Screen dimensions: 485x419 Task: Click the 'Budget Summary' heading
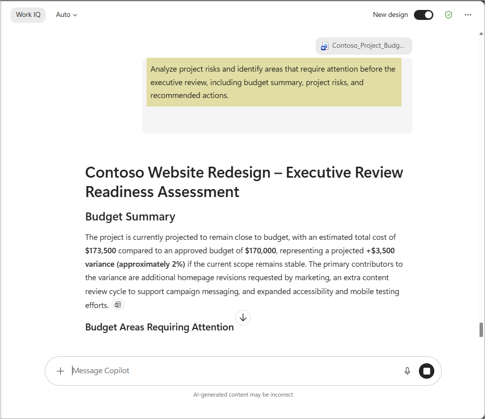[x=130, y=216]
